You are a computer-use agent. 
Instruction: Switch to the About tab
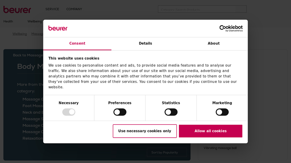(x=214, y=43)
